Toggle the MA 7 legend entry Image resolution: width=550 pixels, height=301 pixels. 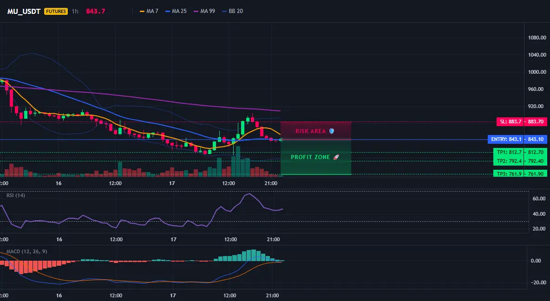tap(149, 11)
